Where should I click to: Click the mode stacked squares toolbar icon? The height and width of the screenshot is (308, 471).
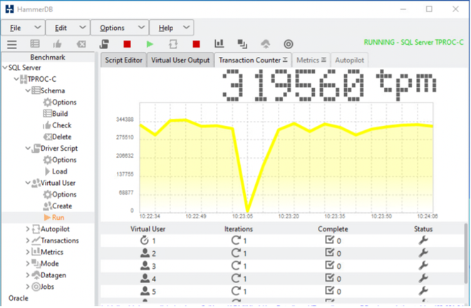[x=242, y=44]
